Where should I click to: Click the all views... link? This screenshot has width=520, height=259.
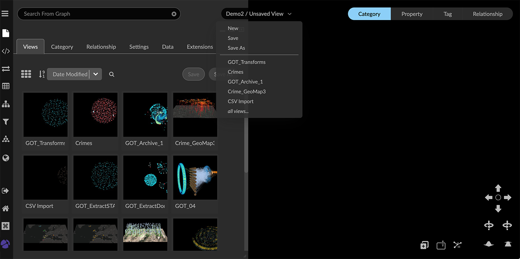coord(238,111)
